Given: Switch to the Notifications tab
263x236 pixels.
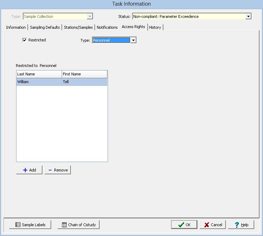Looking at the screenshot, I should click(x=107, y=27).
